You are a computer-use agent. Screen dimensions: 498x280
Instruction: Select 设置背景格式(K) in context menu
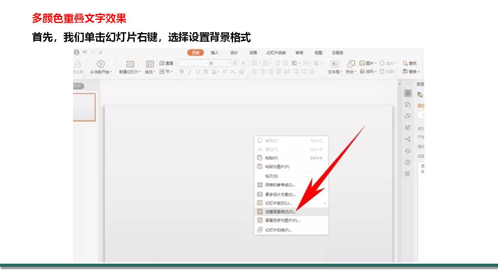280,212
